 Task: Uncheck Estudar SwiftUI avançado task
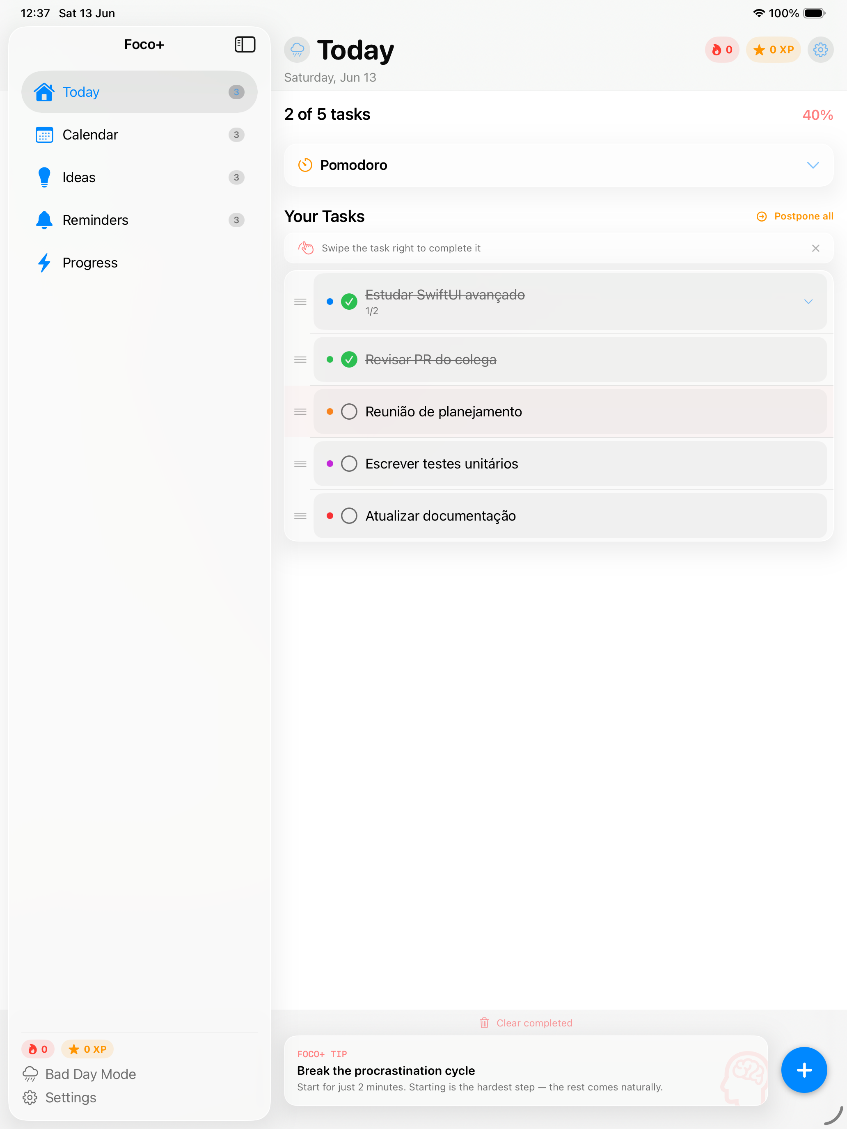(x=349, y=302)
